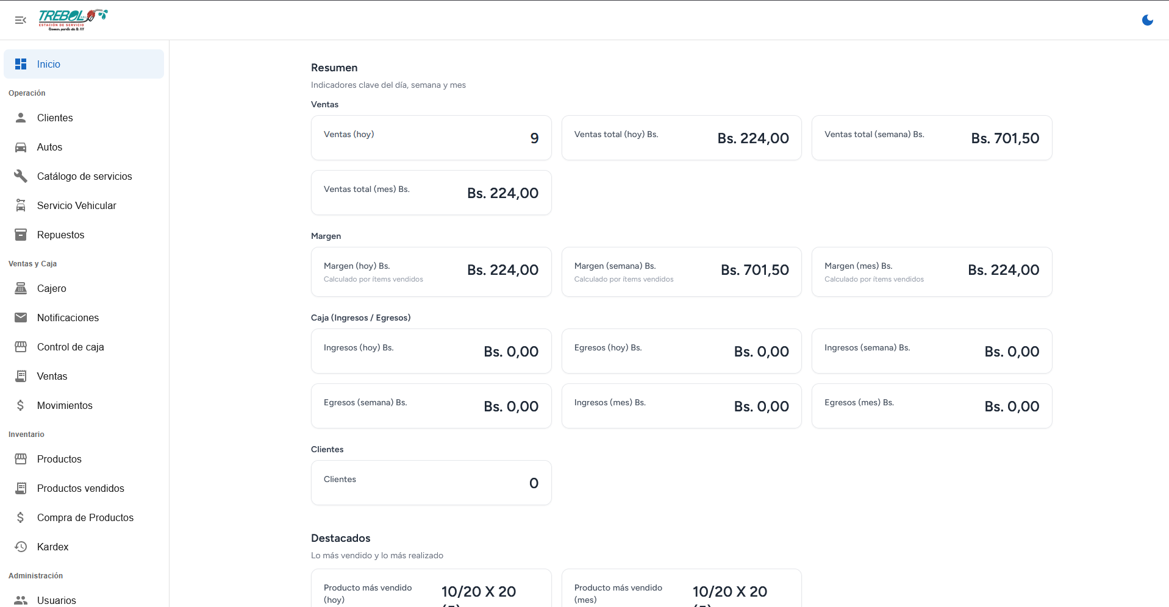Viewport: 1169px width, 607px height.
Task: Click the Kardex history clock icon
Action: pyautogui.click(x=21, y=547)
